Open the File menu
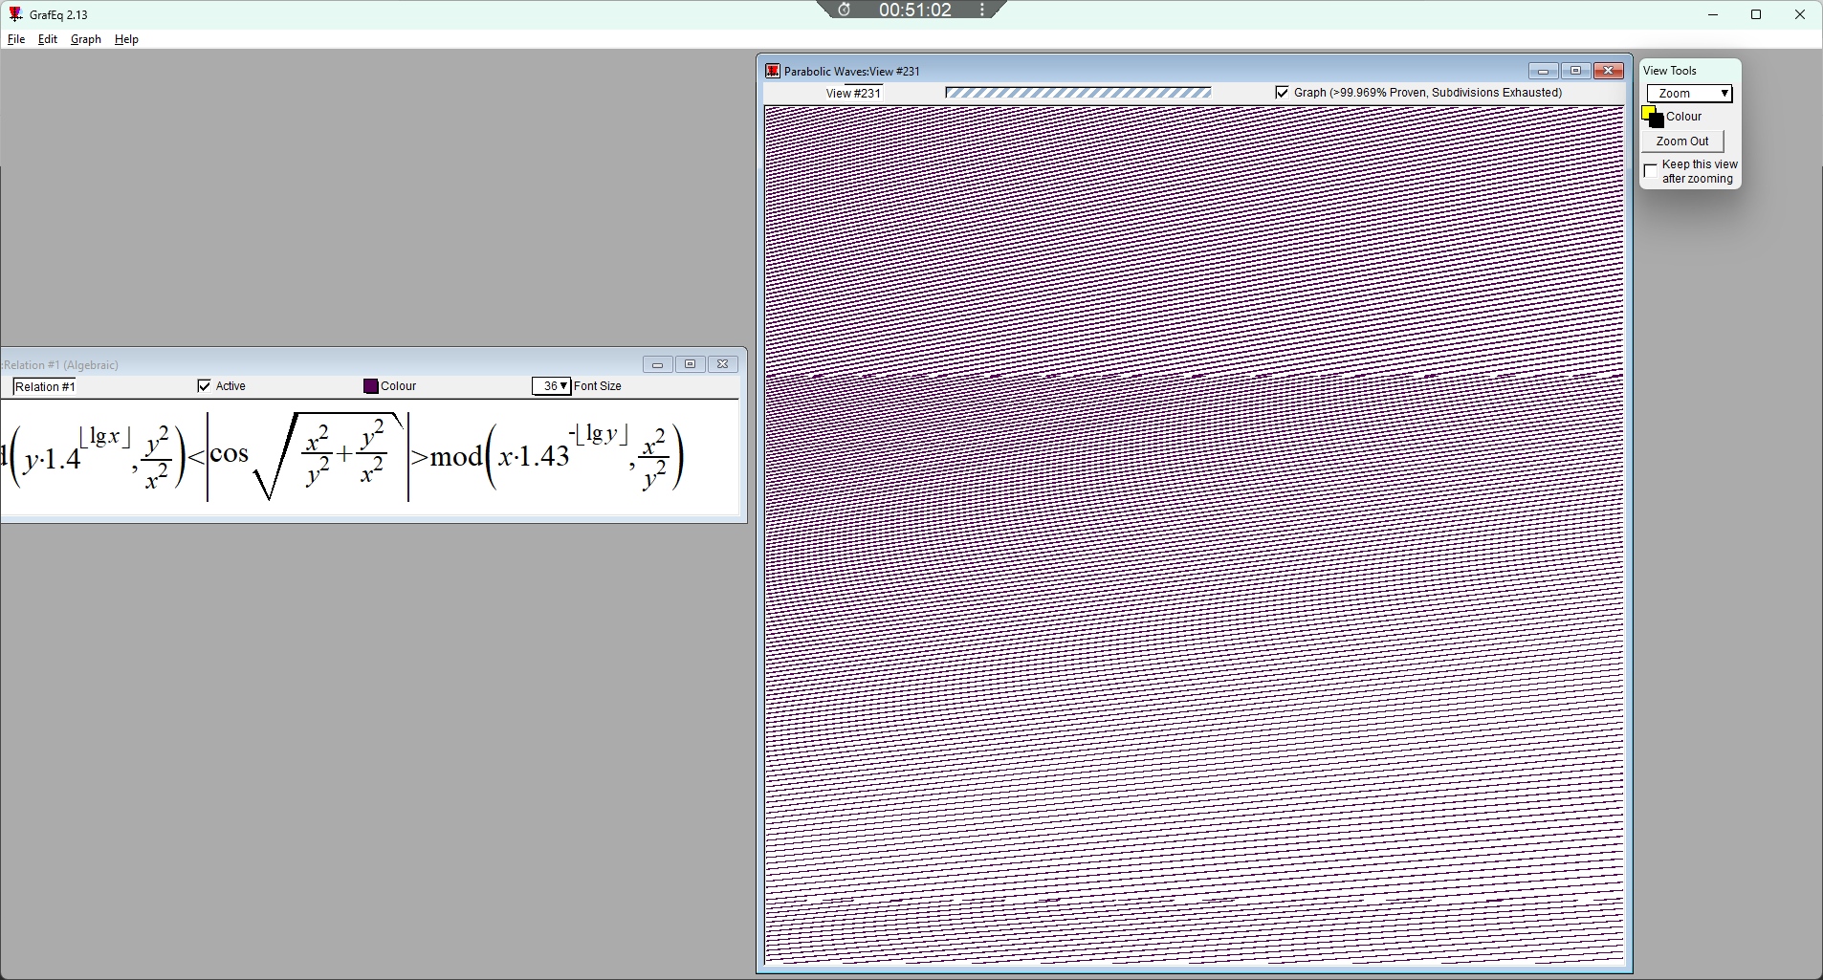 (16, 39)
